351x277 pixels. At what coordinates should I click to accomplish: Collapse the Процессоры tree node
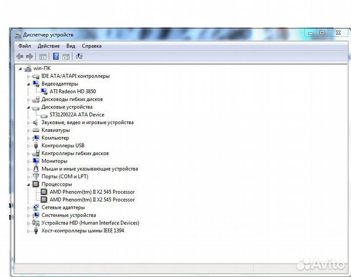coord(29,184)
